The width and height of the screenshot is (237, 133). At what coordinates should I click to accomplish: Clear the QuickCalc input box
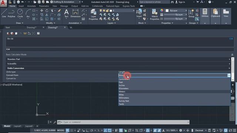(8, 33)
